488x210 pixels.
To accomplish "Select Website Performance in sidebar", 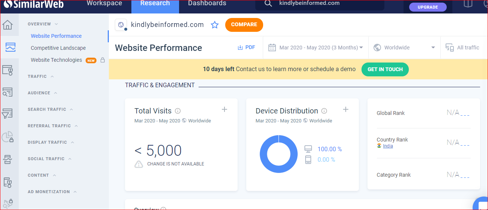I will pyautogui.click(x=56, y=36).
